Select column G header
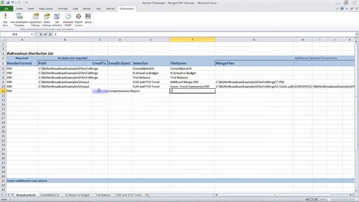Image resolution: width=359 pixels, height=202 pixels. tap(254, 40)
